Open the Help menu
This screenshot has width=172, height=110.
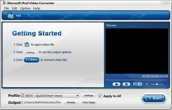pyautogui.click(x=37, y=8)
